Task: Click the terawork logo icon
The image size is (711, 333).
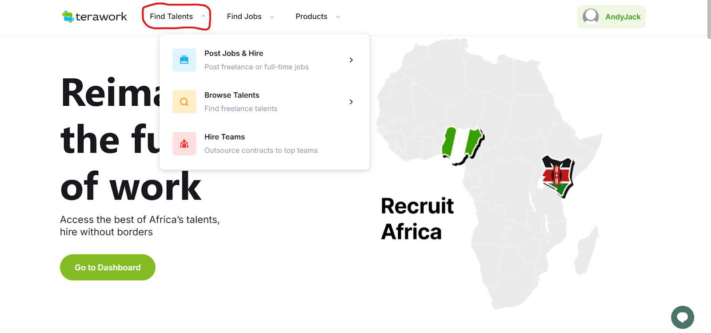Action: [68, 17]
